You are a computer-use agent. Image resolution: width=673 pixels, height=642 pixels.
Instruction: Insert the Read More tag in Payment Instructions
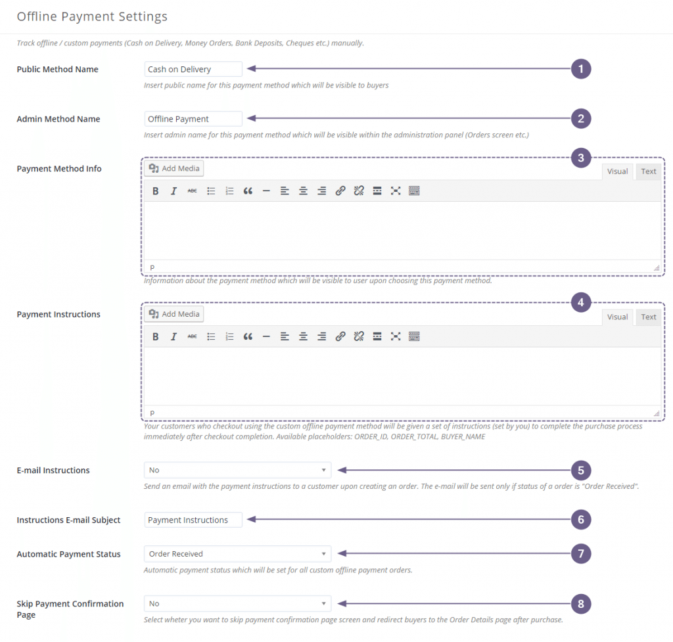tap(377, 336)
